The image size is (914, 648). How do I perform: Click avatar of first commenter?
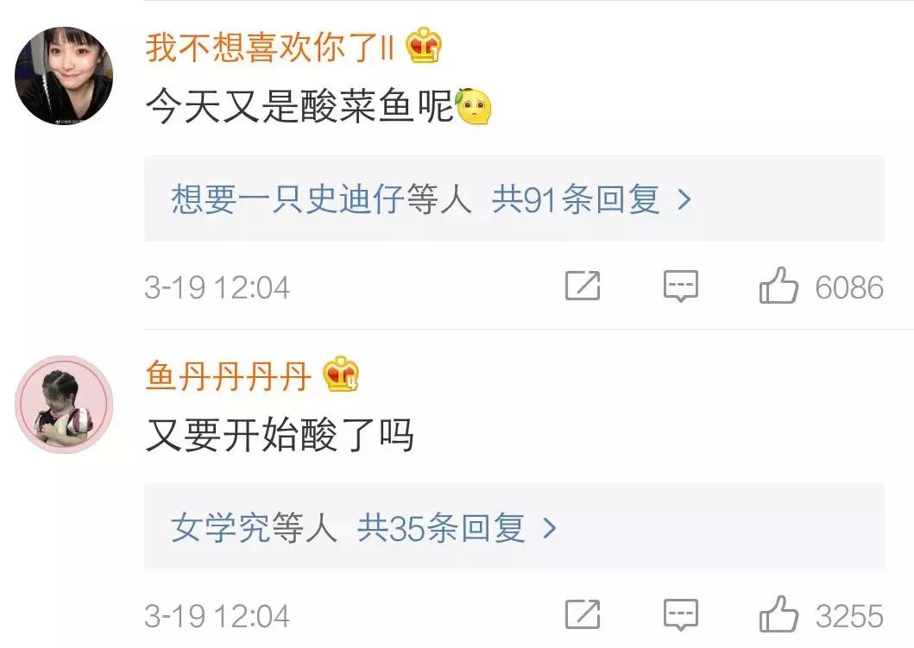click(x=64, y=76)
